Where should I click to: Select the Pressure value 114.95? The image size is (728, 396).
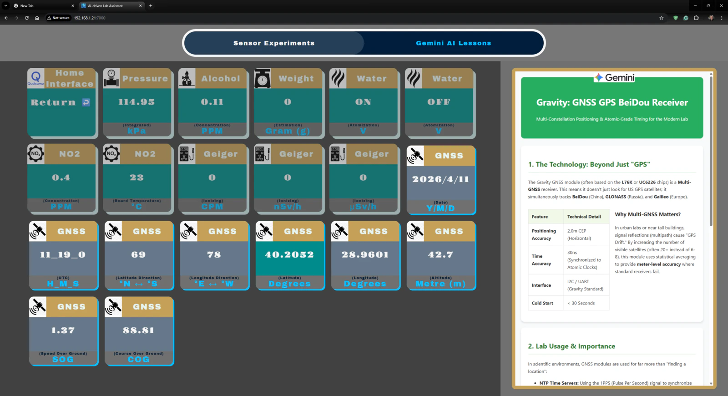point(136,102)
